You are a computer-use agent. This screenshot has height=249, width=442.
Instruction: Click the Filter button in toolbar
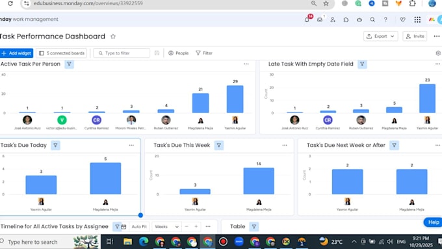(204, 53)
